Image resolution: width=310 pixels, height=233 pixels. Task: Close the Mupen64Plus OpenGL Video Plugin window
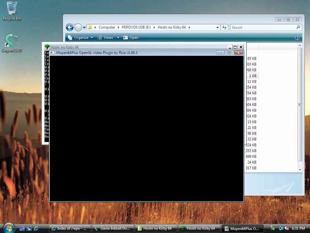239,53
